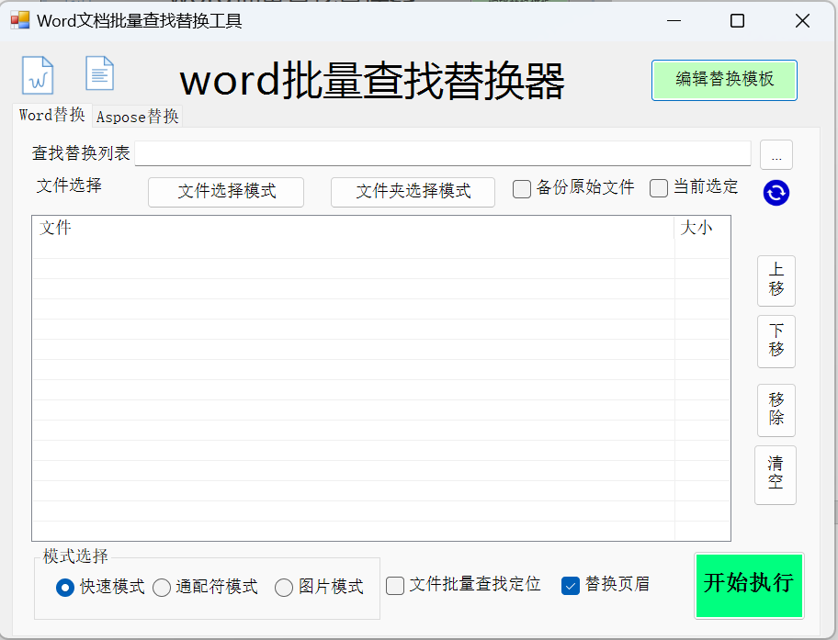Select the 通配符模式 radio button

161,589
